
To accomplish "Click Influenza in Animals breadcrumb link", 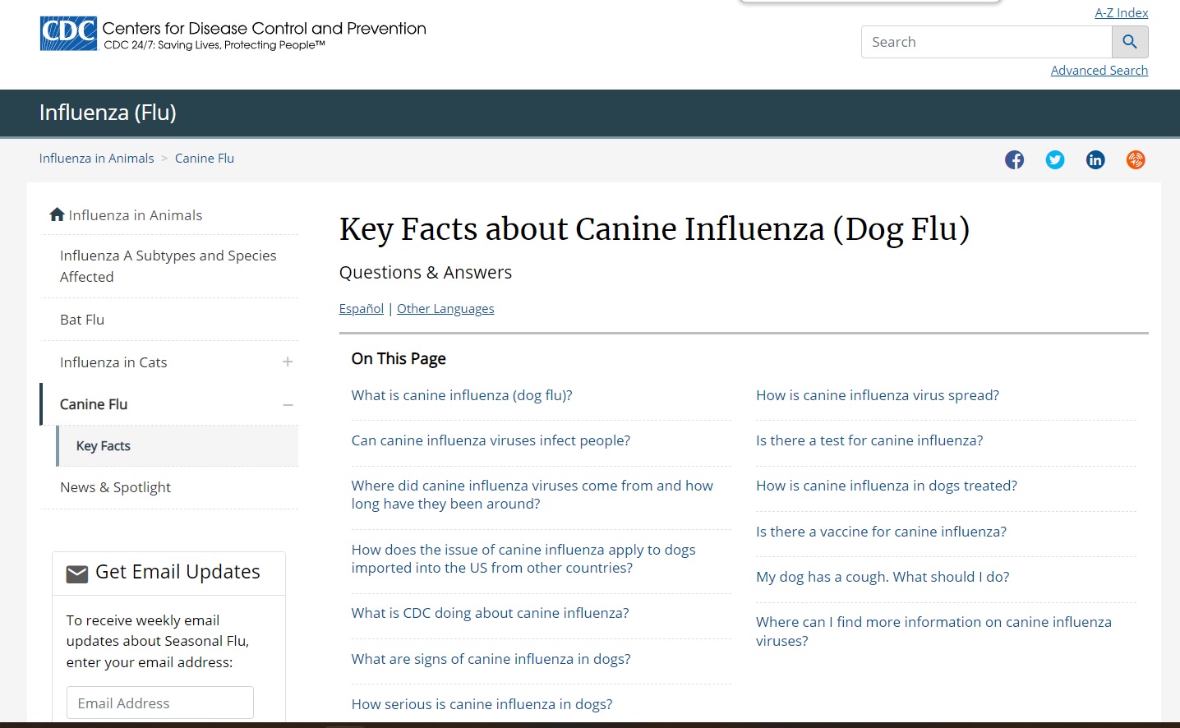I will click(96, 159).
